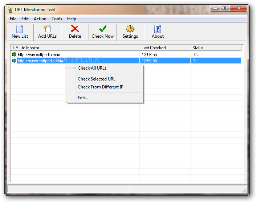The width and height of the screenshot is (257, 203).
Task: Open the Help menu
Action: tap(72, 19)
